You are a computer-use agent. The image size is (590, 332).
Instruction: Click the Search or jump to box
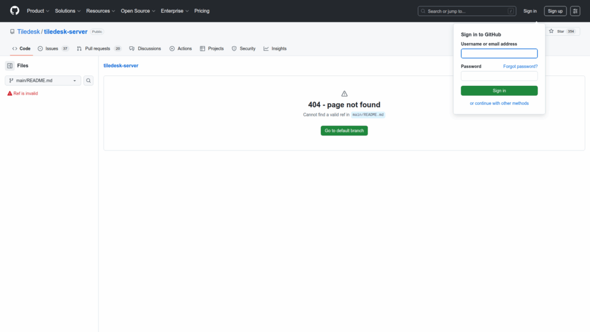click(x=467, y=11)
